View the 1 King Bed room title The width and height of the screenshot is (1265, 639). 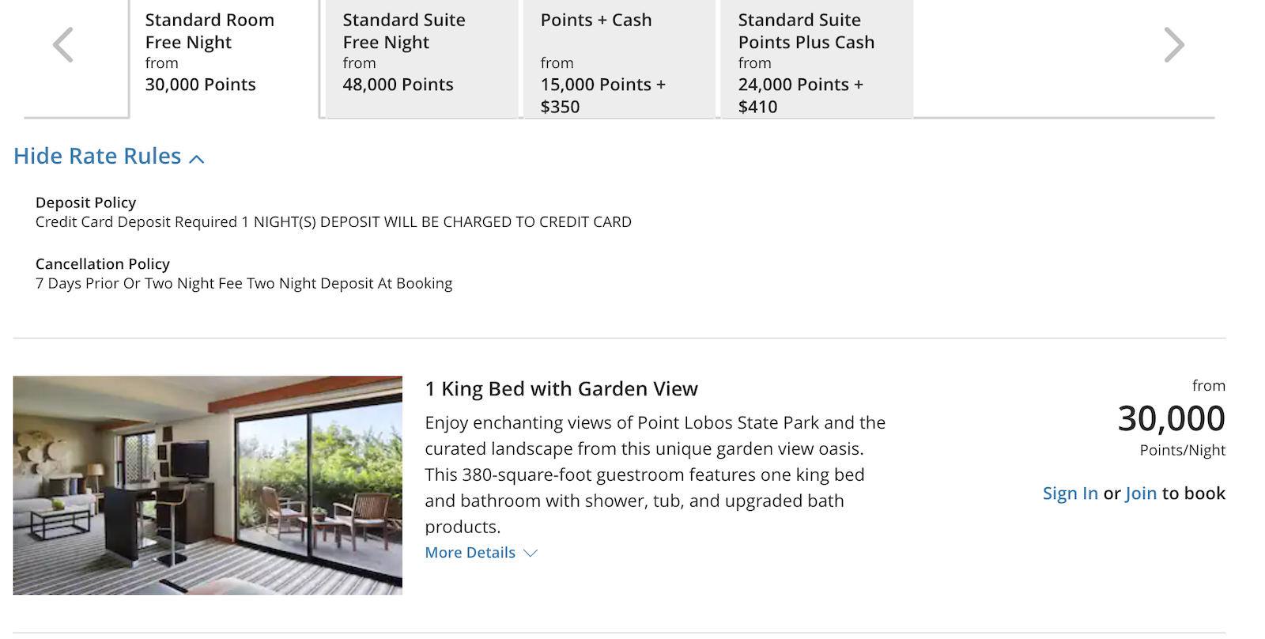click(561, 388)
